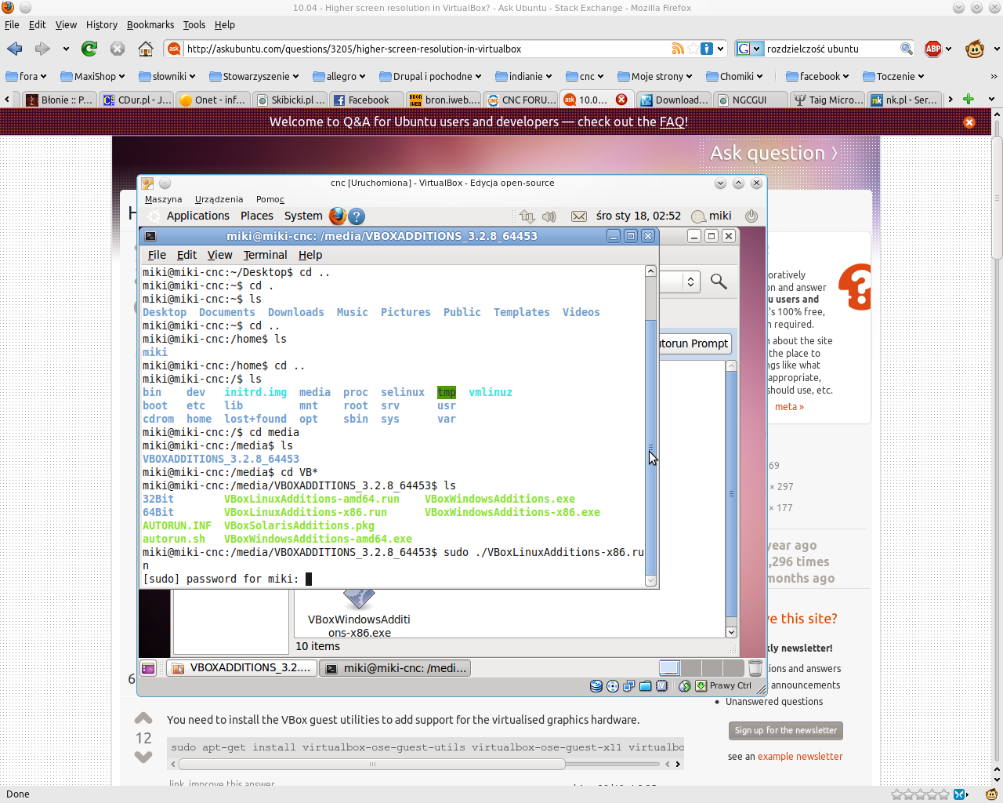Open Adblock Plus dropdown arrow

pos(948,49)
